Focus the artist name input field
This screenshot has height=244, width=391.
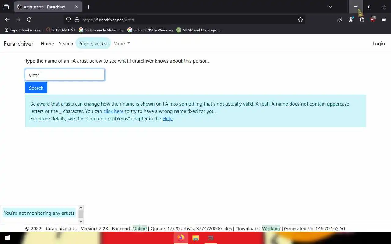point(65,75)
